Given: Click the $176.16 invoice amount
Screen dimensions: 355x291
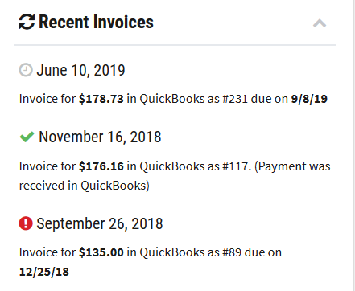Looking at the screenshot, I should 101,166.
